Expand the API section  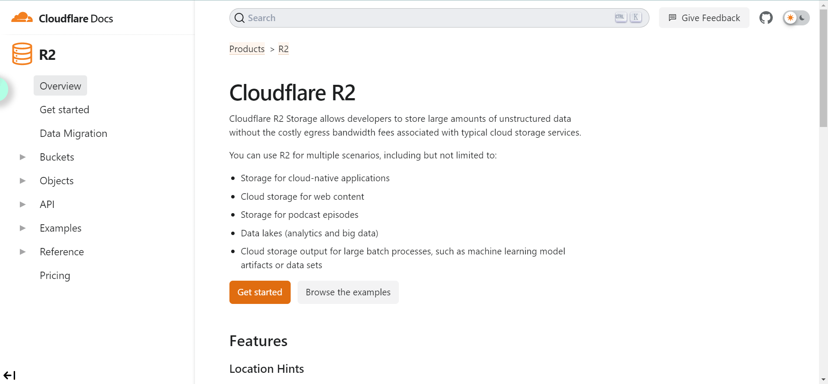(x=23, y=204)
